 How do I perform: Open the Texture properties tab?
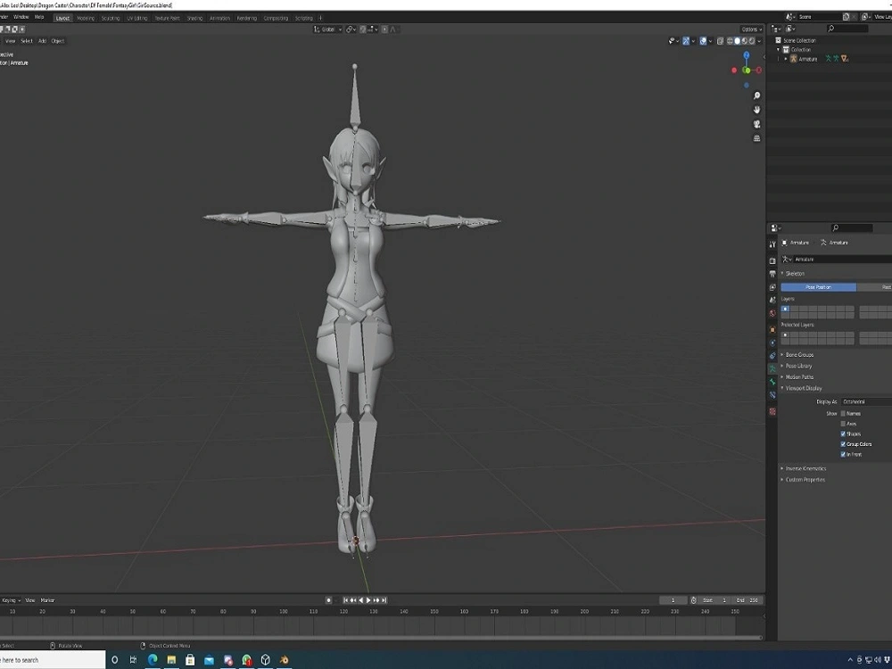pyautogui.click(x=772, y=411)
